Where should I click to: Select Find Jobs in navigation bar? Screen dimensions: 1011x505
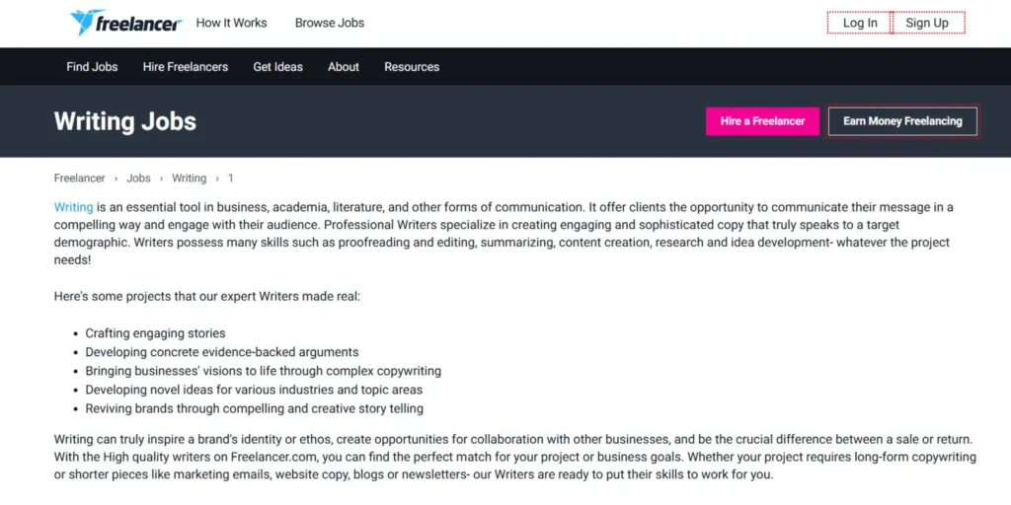[92, 67]
